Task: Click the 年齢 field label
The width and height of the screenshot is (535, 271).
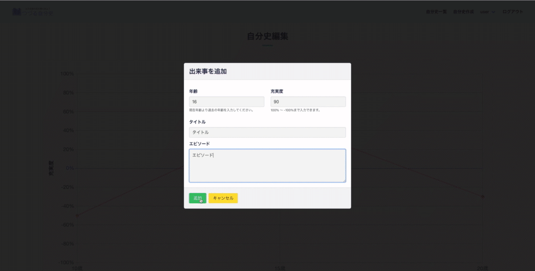Action: [x=193, y=91]
